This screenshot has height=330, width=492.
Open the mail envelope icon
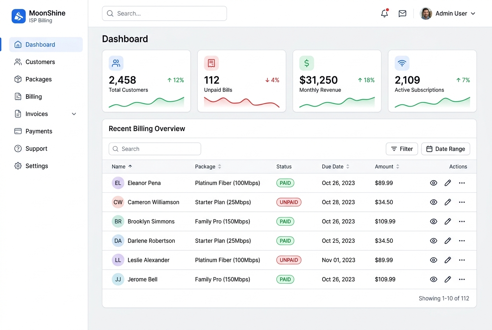point(402,13)
